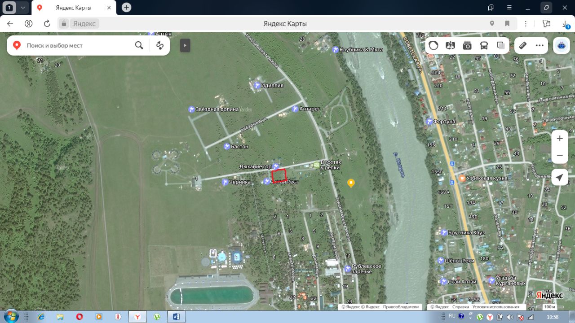Viewport: 575px width, 323px height.
Task: Open the browser side tabs panel icon
Action: click(491, 8)
